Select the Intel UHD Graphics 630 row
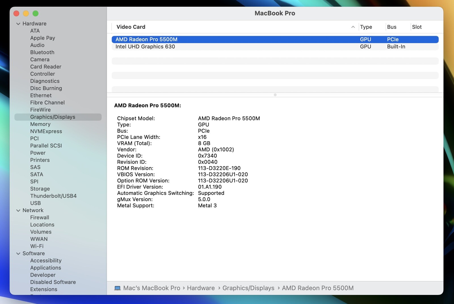The image size is (454, 304). (x=275, y=47)
